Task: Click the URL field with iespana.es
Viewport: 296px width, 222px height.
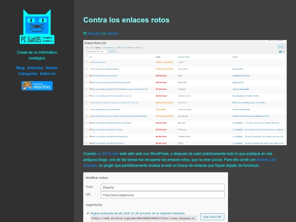Action: click(163, 195)
